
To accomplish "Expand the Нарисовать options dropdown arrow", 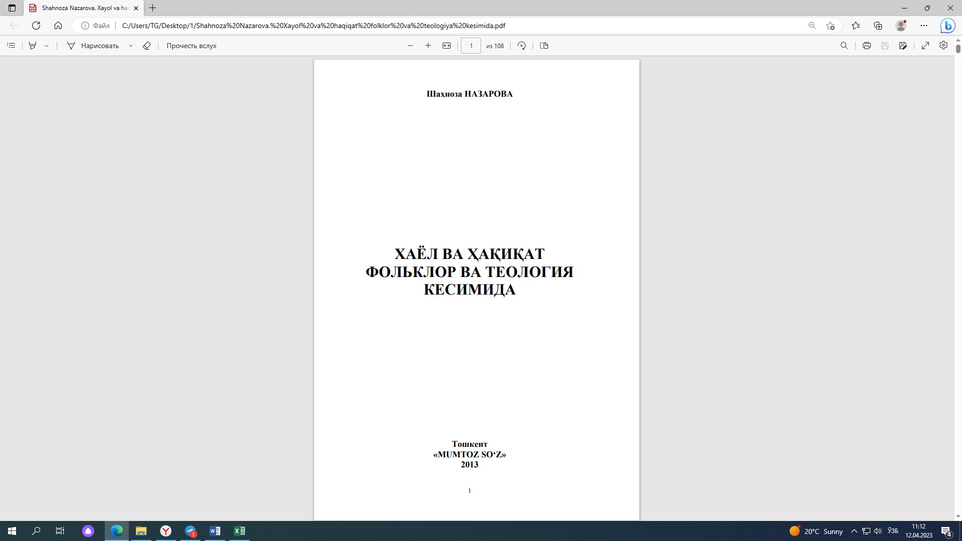I will point(131,46).
